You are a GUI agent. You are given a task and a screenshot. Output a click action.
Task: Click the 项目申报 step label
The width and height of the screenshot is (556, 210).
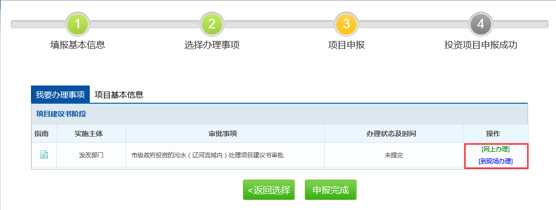point(346,45)
